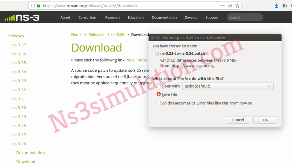Open ns-3.30 in the sidebar
Screen dimensions: 292x167
(19, 108)
